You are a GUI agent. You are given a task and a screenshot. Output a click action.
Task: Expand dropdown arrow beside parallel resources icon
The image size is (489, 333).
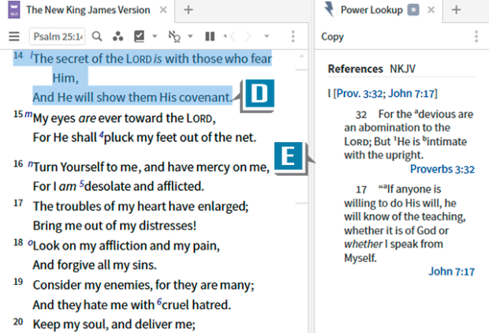[192, 36]
